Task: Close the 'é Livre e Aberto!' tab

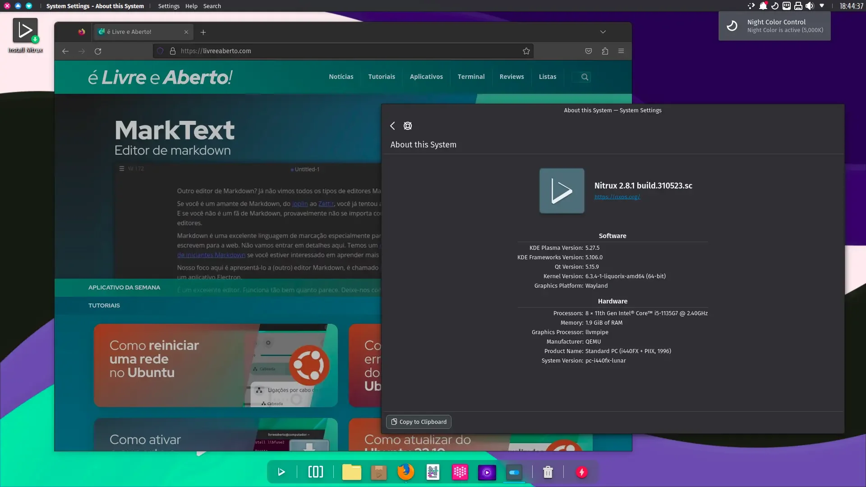Action: [186, 32]
